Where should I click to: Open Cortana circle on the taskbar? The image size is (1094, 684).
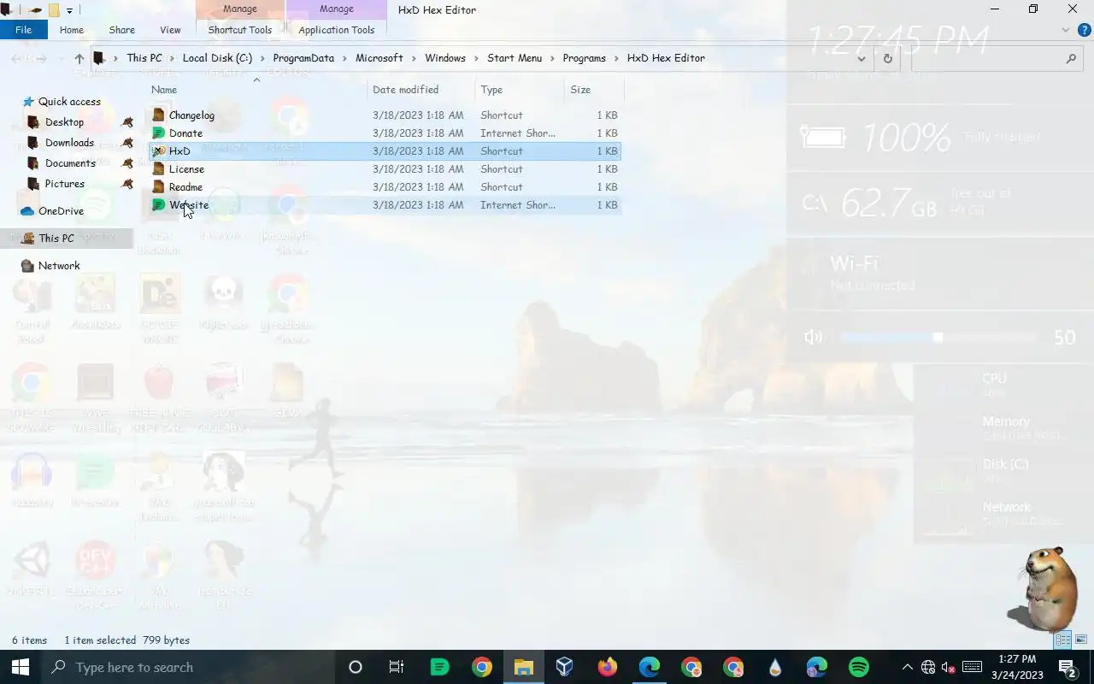[x=356, y=668]
